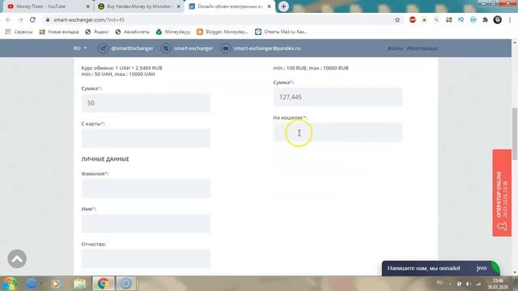
Task: Expand the RU language dropdown
Action: point(80,48)
